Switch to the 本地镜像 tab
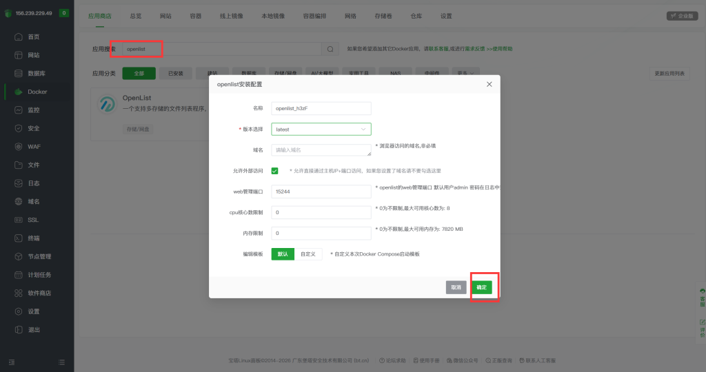Image resolution: width=706 pixels, height=372 pixels. coord(273,16)
